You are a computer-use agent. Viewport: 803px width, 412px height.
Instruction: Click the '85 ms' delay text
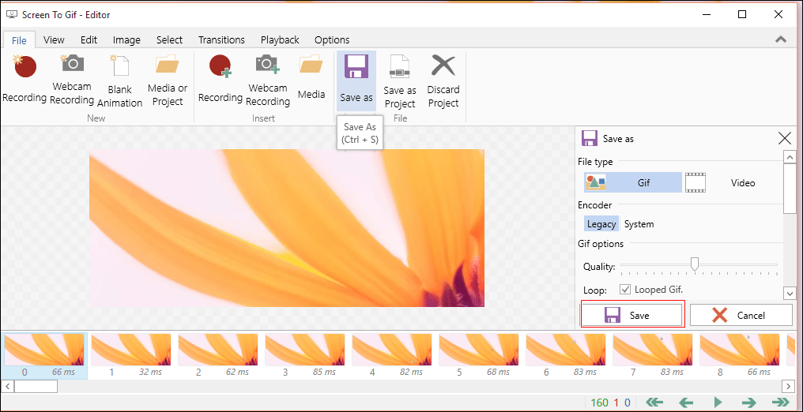325,372
